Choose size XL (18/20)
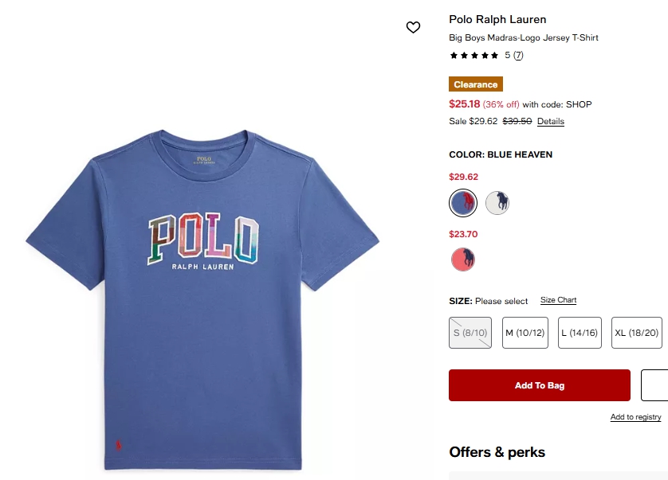The width and height of the screenshot is (668, 480). tap(636, 333)
